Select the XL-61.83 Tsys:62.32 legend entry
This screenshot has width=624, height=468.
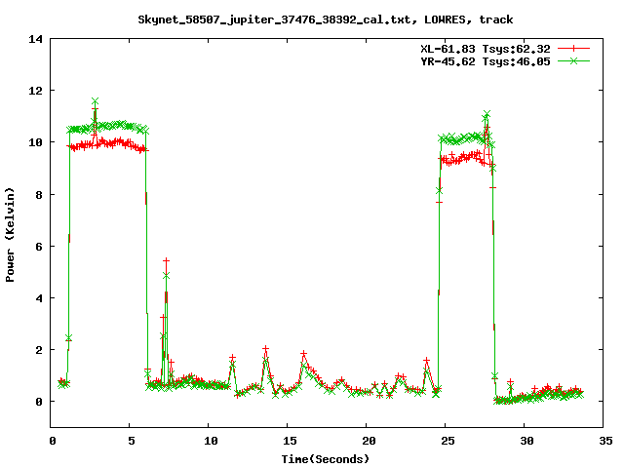coord(486,49)
